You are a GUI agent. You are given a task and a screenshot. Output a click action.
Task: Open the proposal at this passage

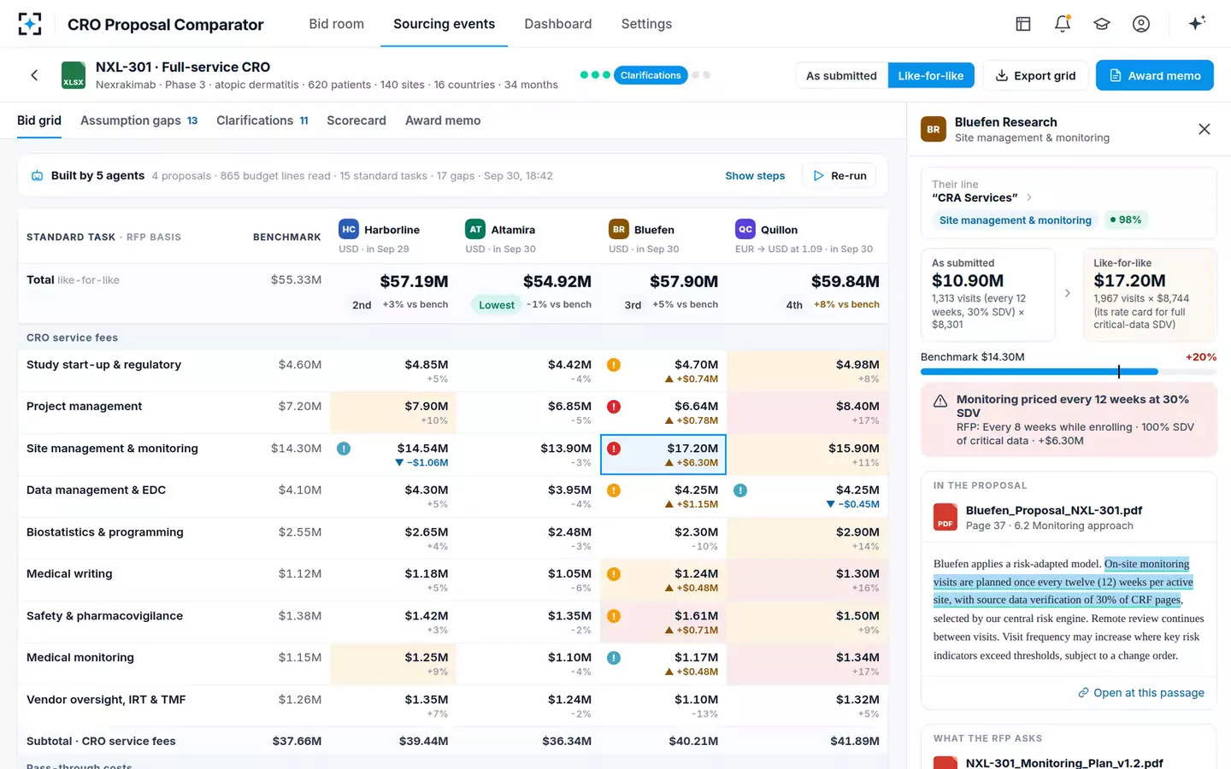coord(1140,693)
